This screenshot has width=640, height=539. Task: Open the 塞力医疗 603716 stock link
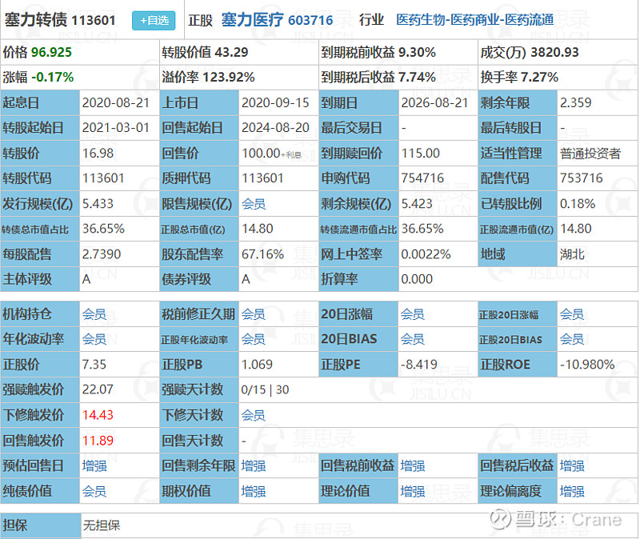point(277,19)
